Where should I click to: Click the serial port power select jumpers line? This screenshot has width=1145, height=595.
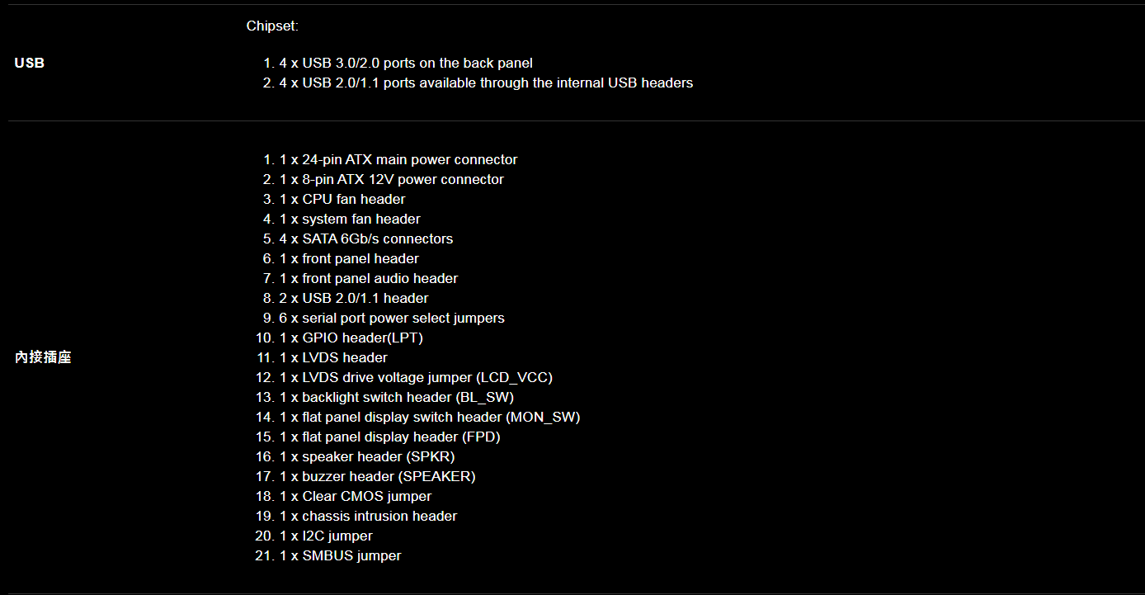[x=391, y=318]
